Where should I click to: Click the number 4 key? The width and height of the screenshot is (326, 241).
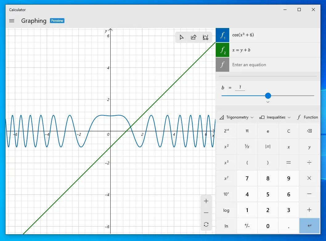pos(247,194)
